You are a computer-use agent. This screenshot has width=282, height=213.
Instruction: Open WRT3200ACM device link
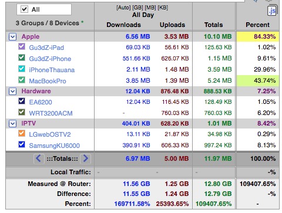point(51,113)
